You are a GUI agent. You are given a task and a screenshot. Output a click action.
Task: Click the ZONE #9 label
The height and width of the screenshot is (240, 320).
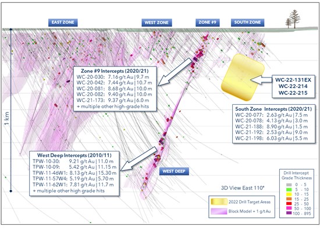pyautogui.click(x=208, y=23)
